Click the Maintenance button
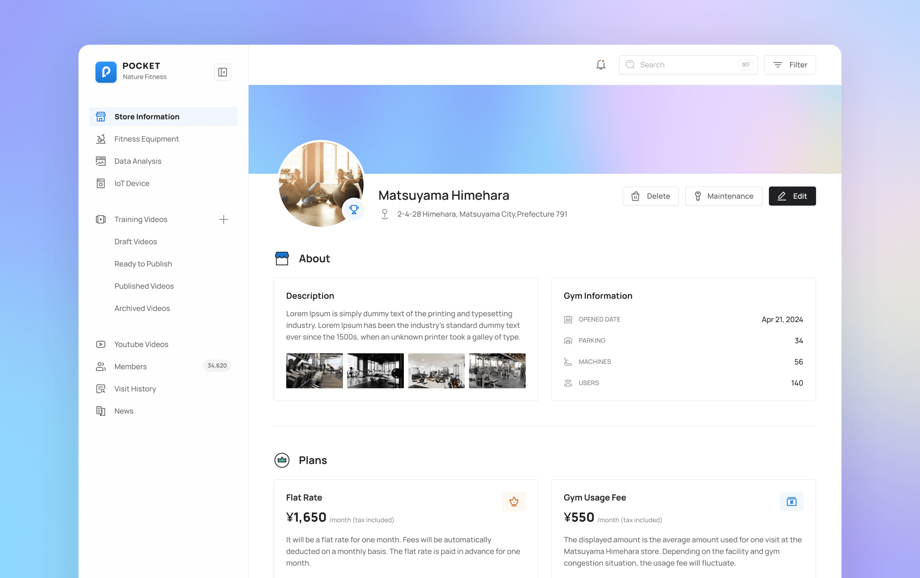Screen dimensions: 920x578 [x=724, y=196]
